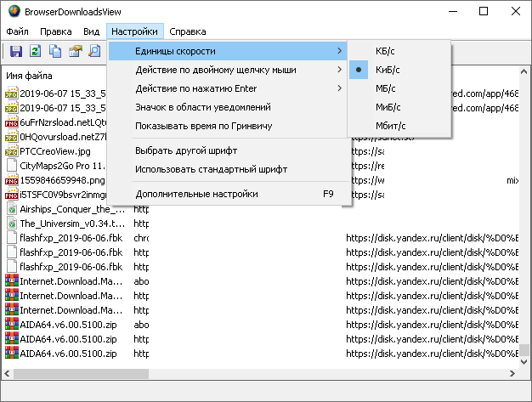Click the BrowserDownloadsView title bar app icon
This screenshot has height=402, width=532.
(14, 12)
